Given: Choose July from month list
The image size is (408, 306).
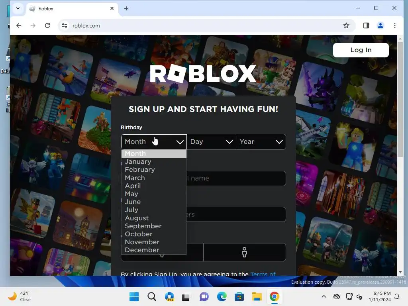Looking at the screenshot, I should point(154,210).
